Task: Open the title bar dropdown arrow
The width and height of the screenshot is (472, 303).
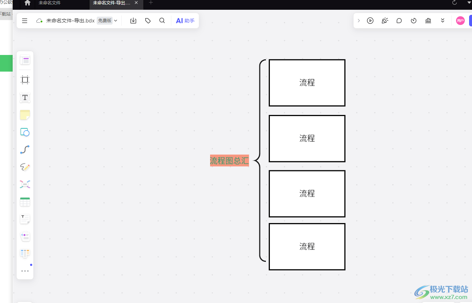Action: [x=469, y=3]
